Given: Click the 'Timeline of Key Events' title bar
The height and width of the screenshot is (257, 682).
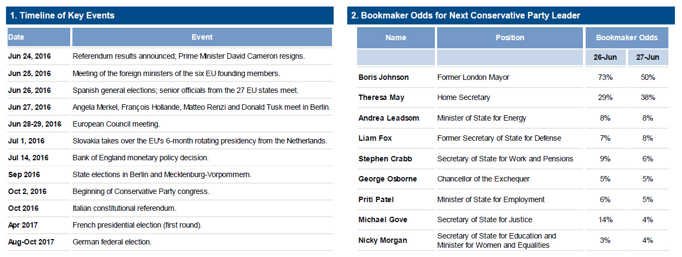Looking at the screenshot, I should [x=63, y=16].
